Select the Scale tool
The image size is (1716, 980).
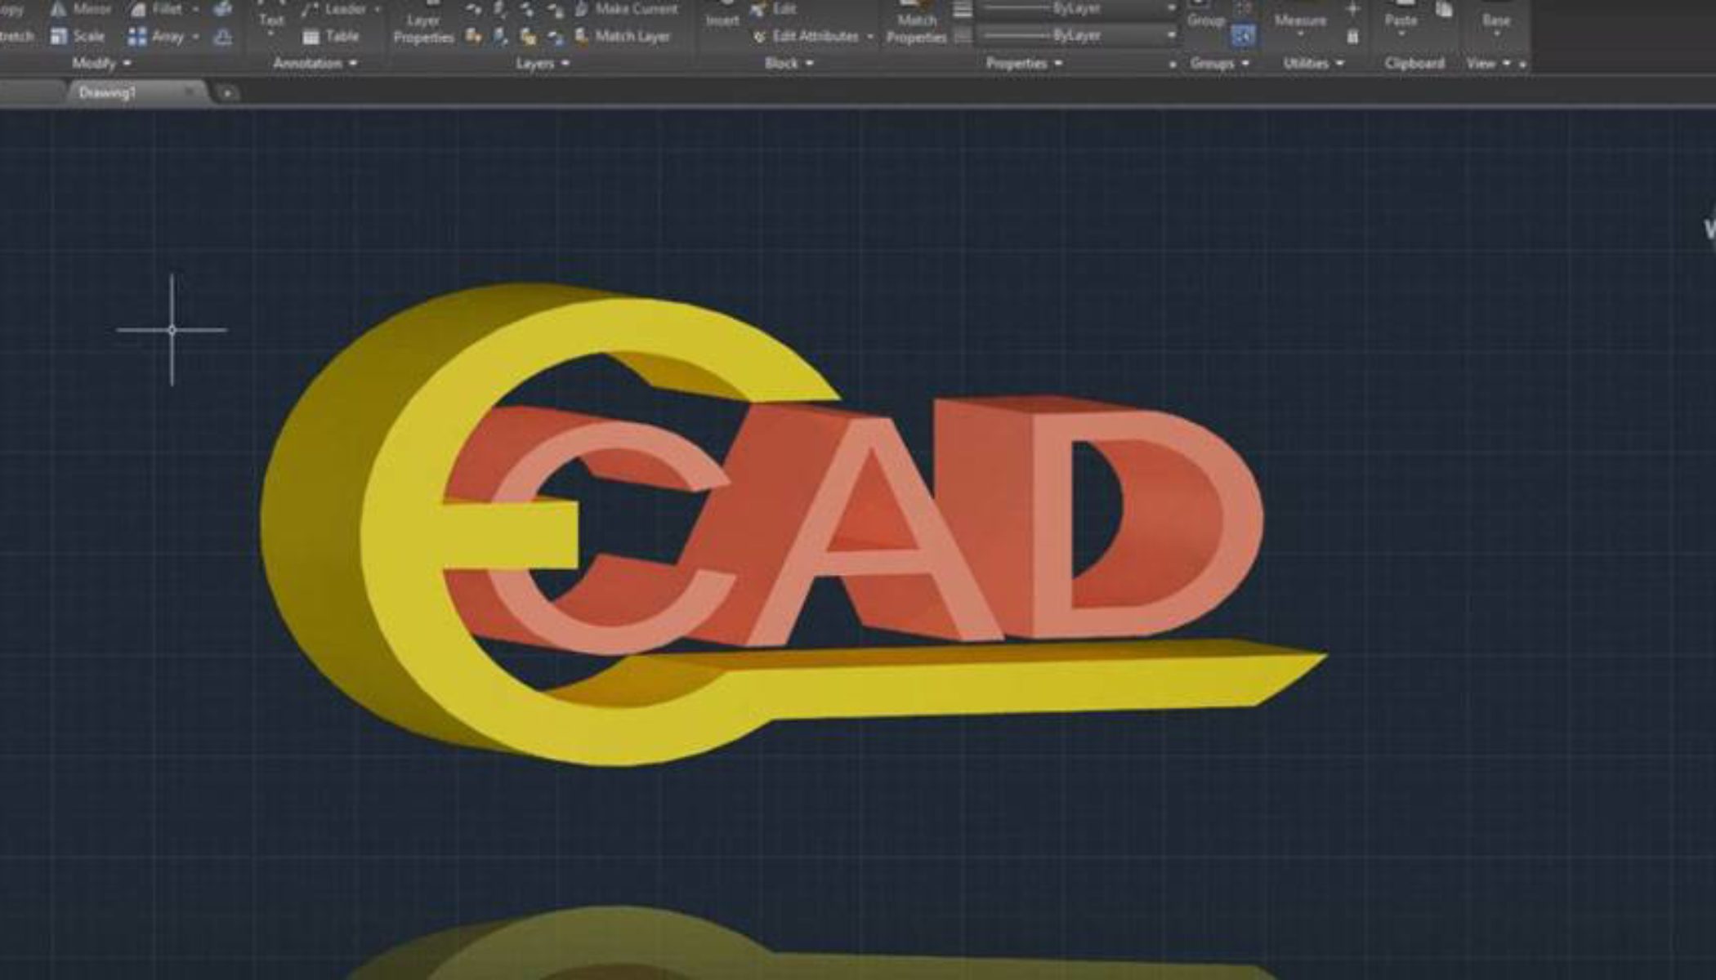[59, 37]
